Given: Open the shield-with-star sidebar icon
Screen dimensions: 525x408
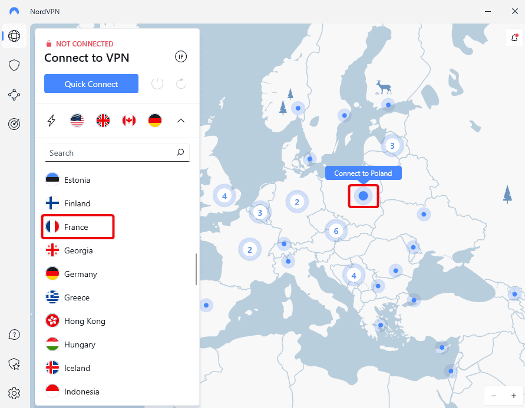Looking at the screenshot, I should [14, 364].
